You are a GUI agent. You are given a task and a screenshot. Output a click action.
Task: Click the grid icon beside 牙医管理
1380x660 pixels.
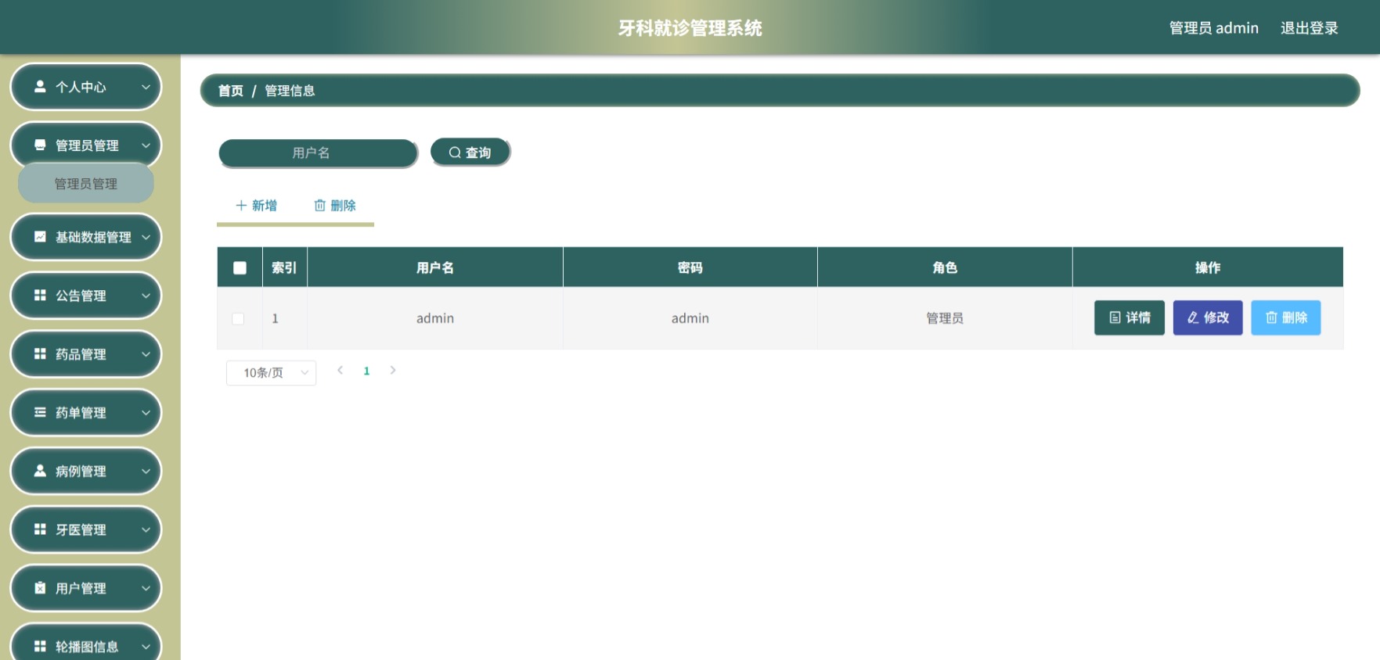(40, 530)
